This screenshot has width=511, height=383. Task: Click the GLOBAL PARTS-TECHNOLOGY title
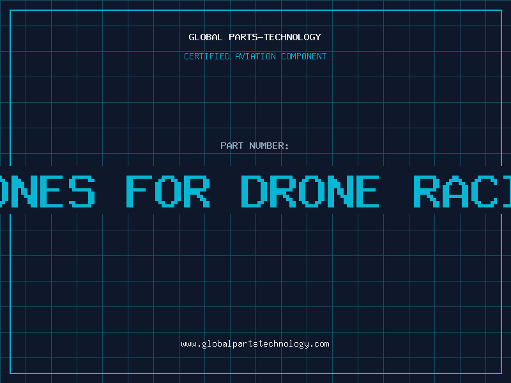pos(255,37)
